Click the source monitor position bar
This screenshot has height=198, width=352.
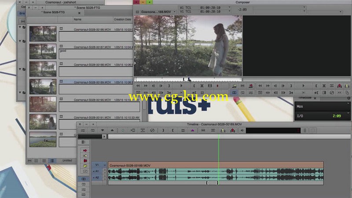coord(188,79)
